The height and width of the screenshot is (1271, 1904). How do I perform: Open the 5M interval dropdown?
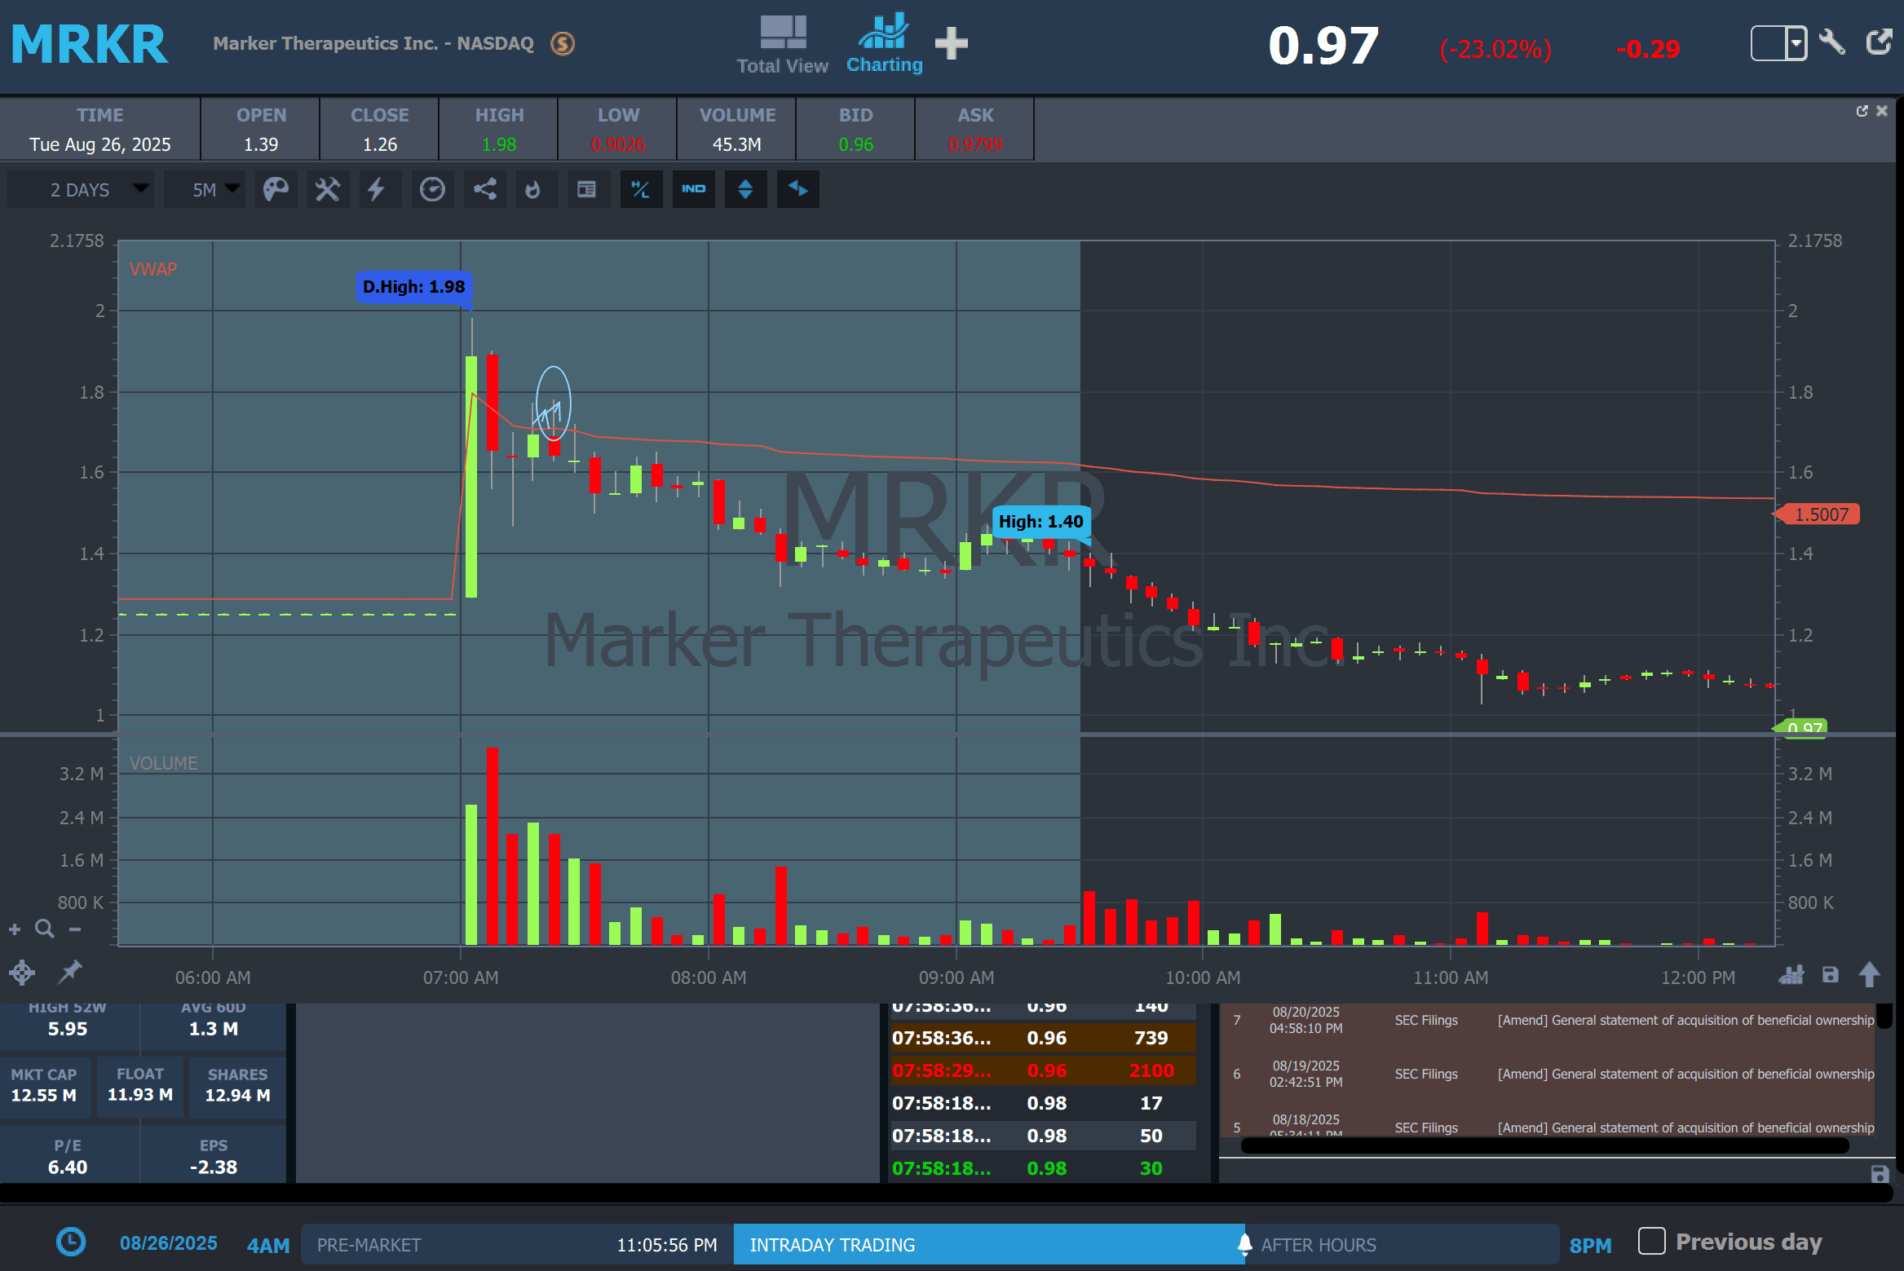(x=205, y=190)
